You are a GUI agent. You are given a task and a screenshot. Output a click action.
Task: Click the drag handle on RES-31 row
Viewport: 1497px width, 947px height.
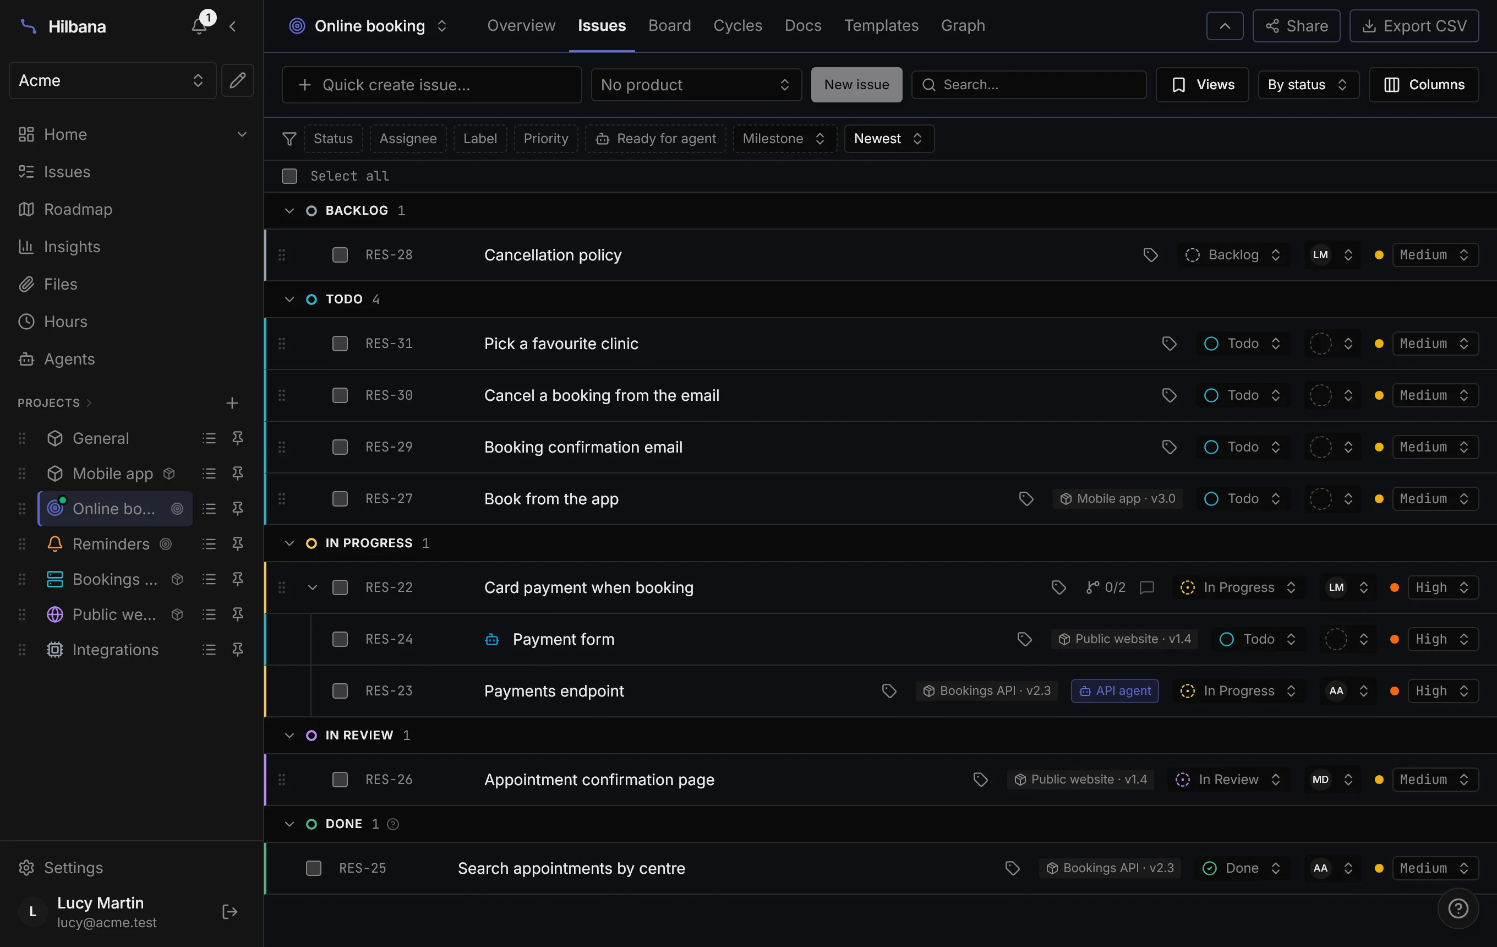point(282,344)
